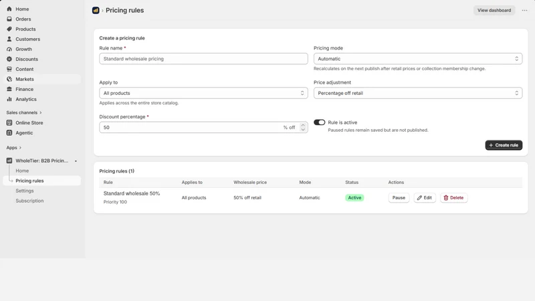Click the Orders inbox icon
This screenshot has width=535, height=301.
pyautogui.click(x=9, y=19)
